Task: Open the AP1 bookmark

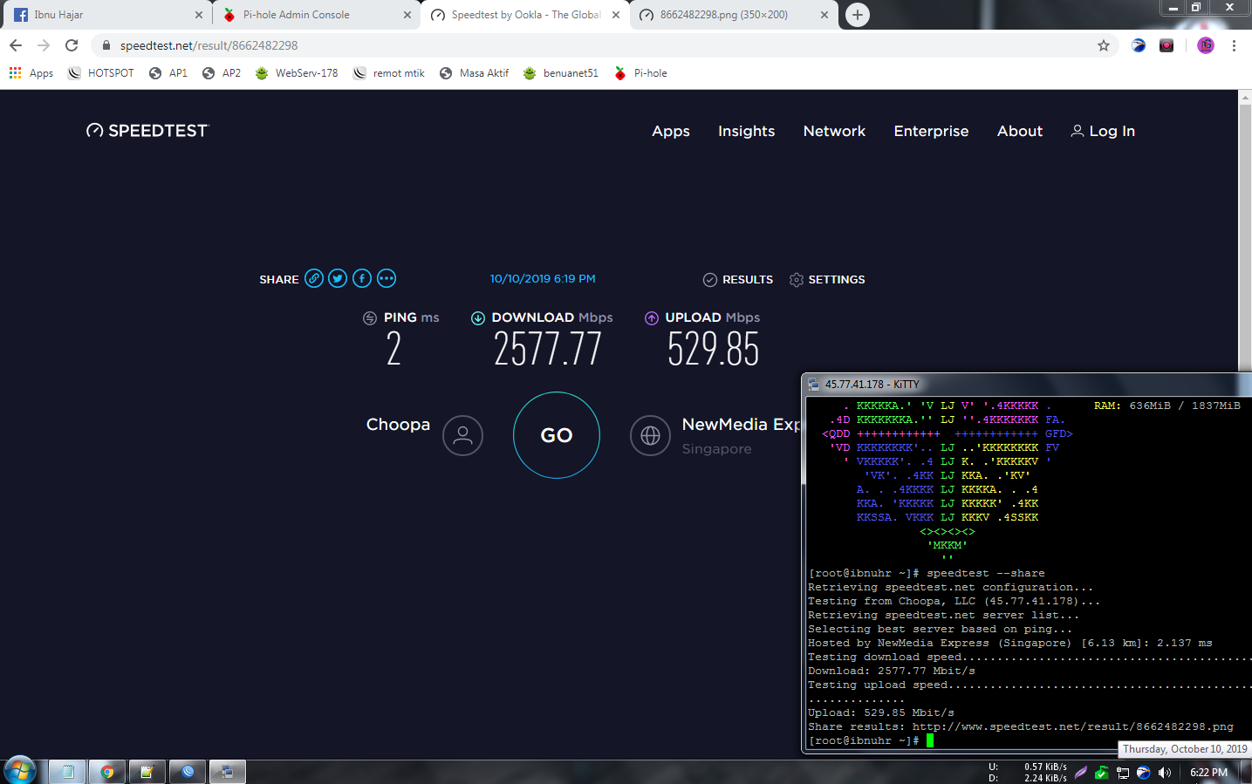Action: pos(168,73)
